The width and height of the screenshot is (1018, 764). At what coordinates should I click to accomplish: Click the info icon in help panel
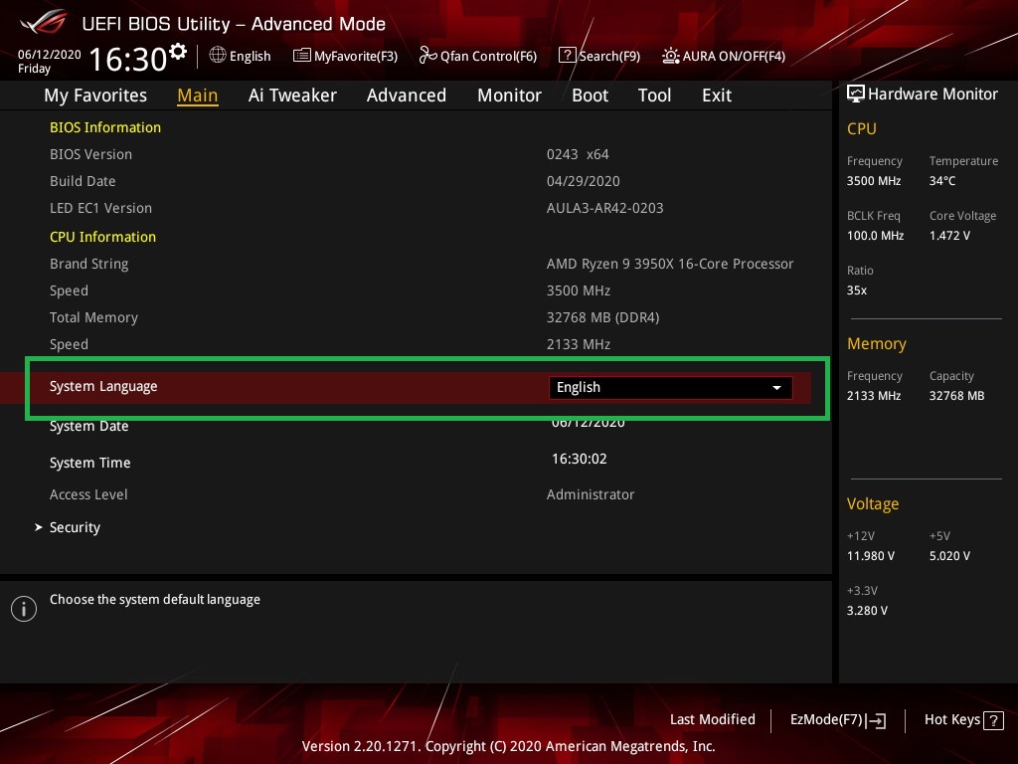24,609
